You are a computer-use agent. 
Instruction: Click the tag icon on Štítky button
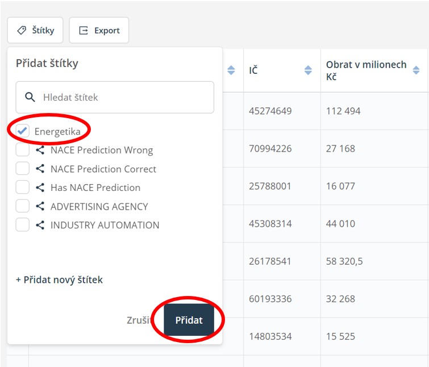click(22, 30)
